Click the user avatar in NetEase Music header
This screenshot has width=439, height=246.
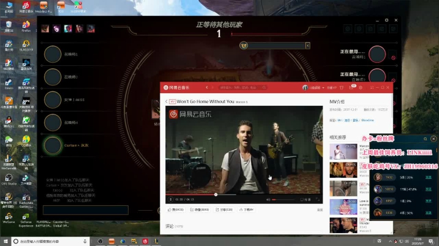(x=305, y=88)
